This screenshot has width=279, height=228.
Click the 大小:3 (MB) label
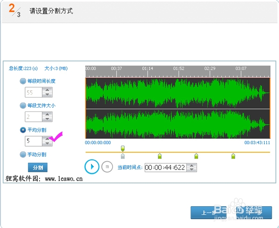coord(56,68)
